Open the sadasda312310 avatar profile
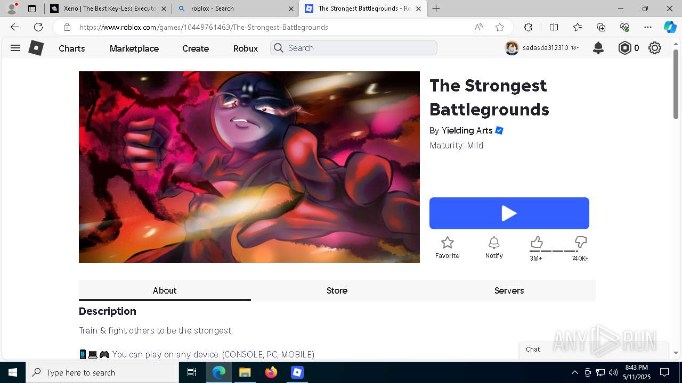The image size is (682, 383). click(x=512, y=48)
